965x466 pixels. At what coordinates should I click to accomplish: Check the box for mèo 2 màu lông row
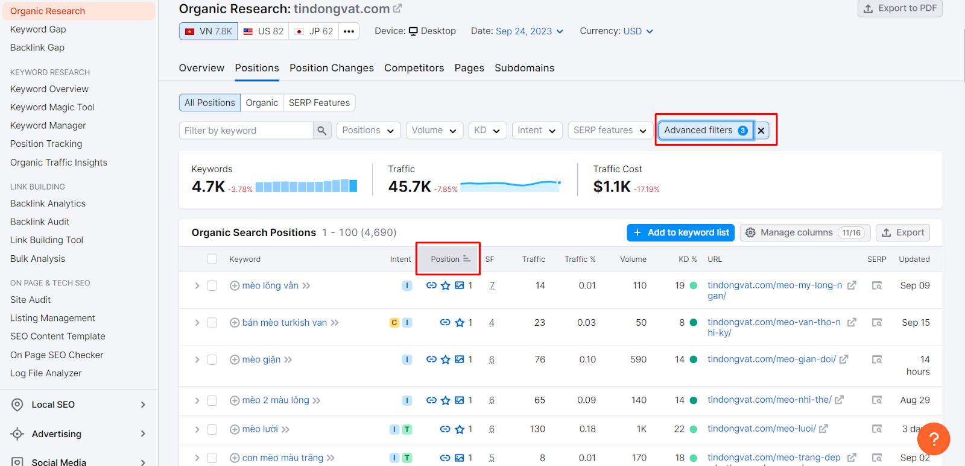(x=212, y=400)
